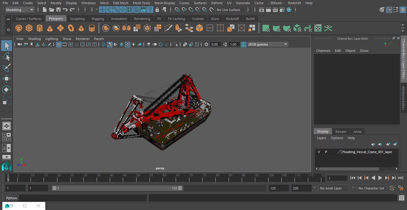Play the animation forward

[380, 178]
